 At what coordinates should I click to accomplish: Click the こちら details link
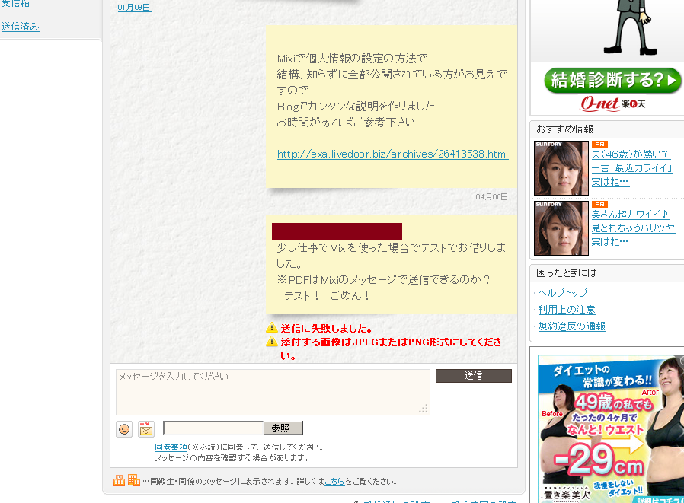[334, 481]
